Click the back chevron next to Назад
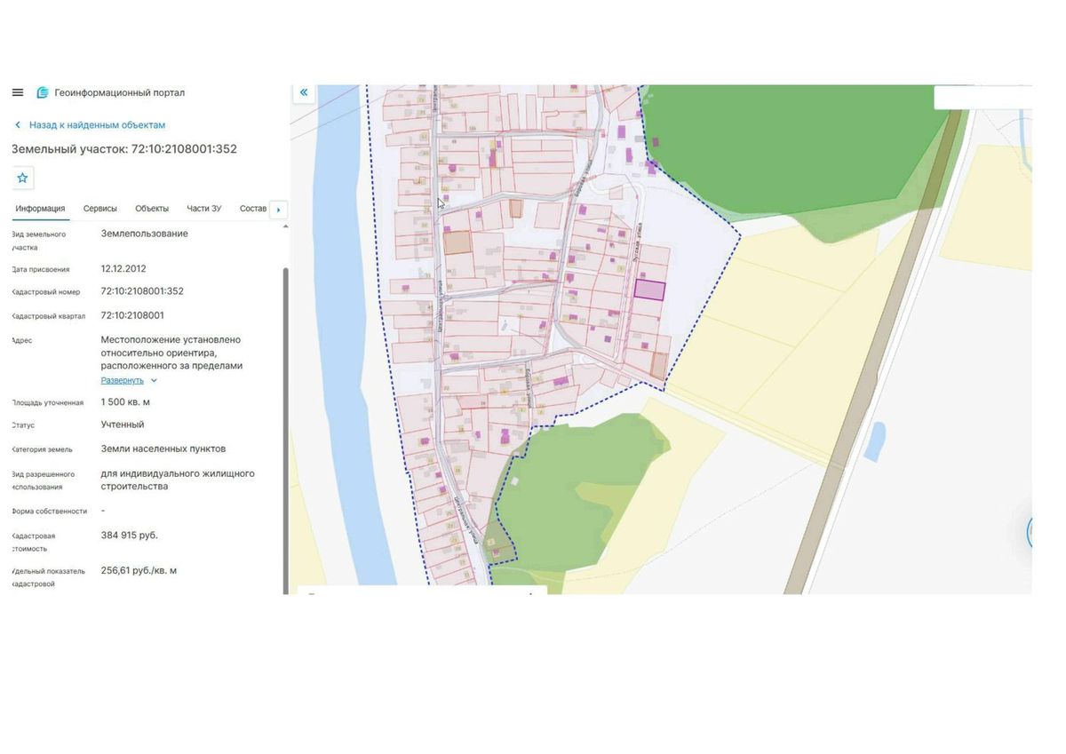Image resolution: width=1066 pixels, height=754 pixels. tap(17, 125)
